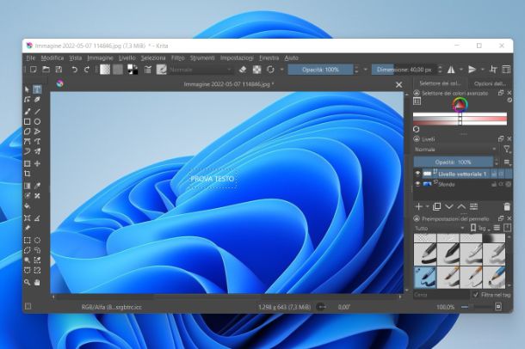
Task: Open the File menu
Action: 31,58
